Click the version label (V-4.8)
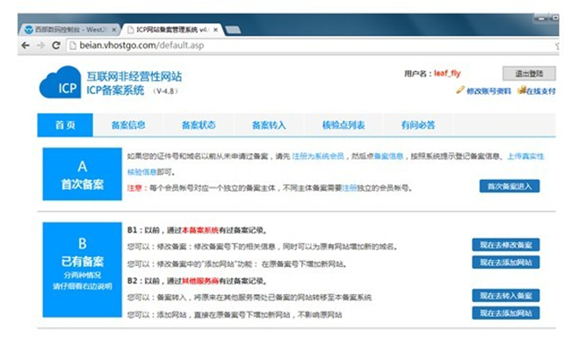This screenshot has height=346, width=571. point(166,91)
